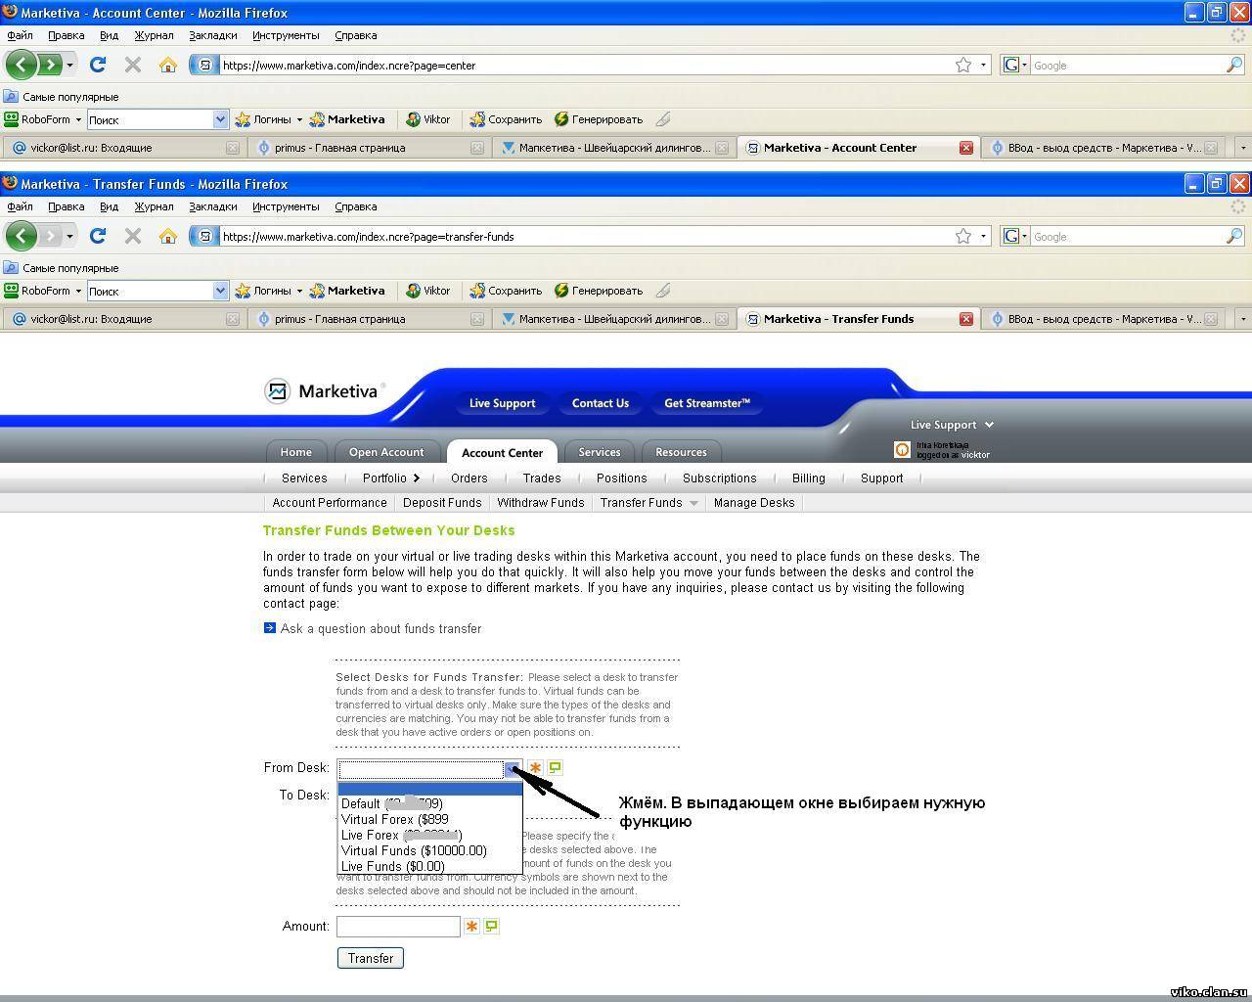Click Back arrow in Account Center window
This screenshot has width=1252, height=1002.
point(21,65)
